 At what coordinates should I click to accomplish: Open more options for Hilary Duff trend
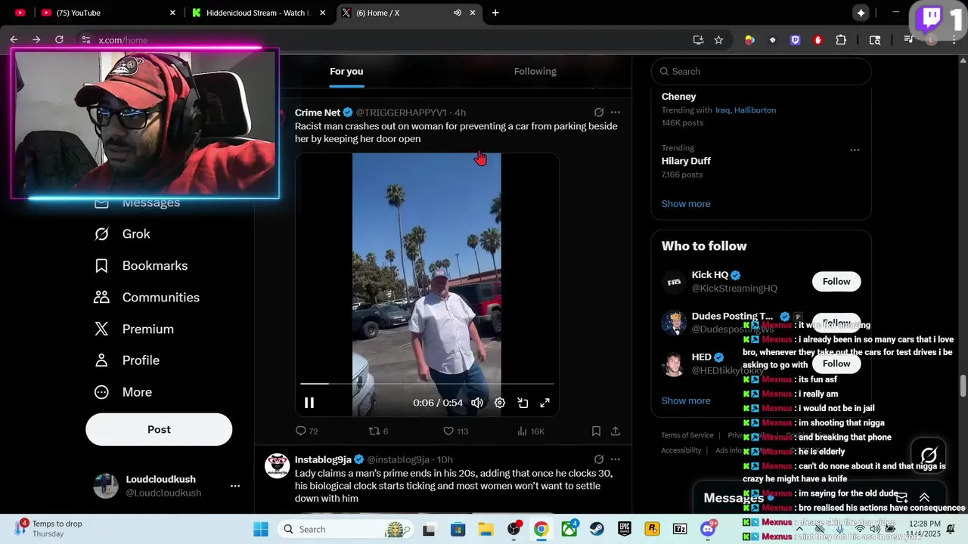pos(855,150)
